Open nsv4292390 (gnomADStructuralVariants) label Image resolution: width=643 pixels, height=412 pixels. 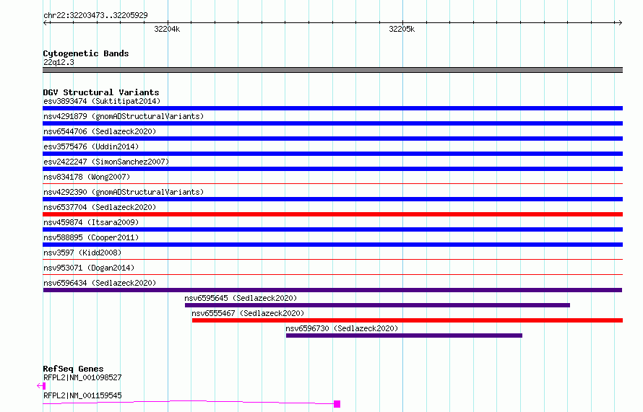tap(124, 192)
